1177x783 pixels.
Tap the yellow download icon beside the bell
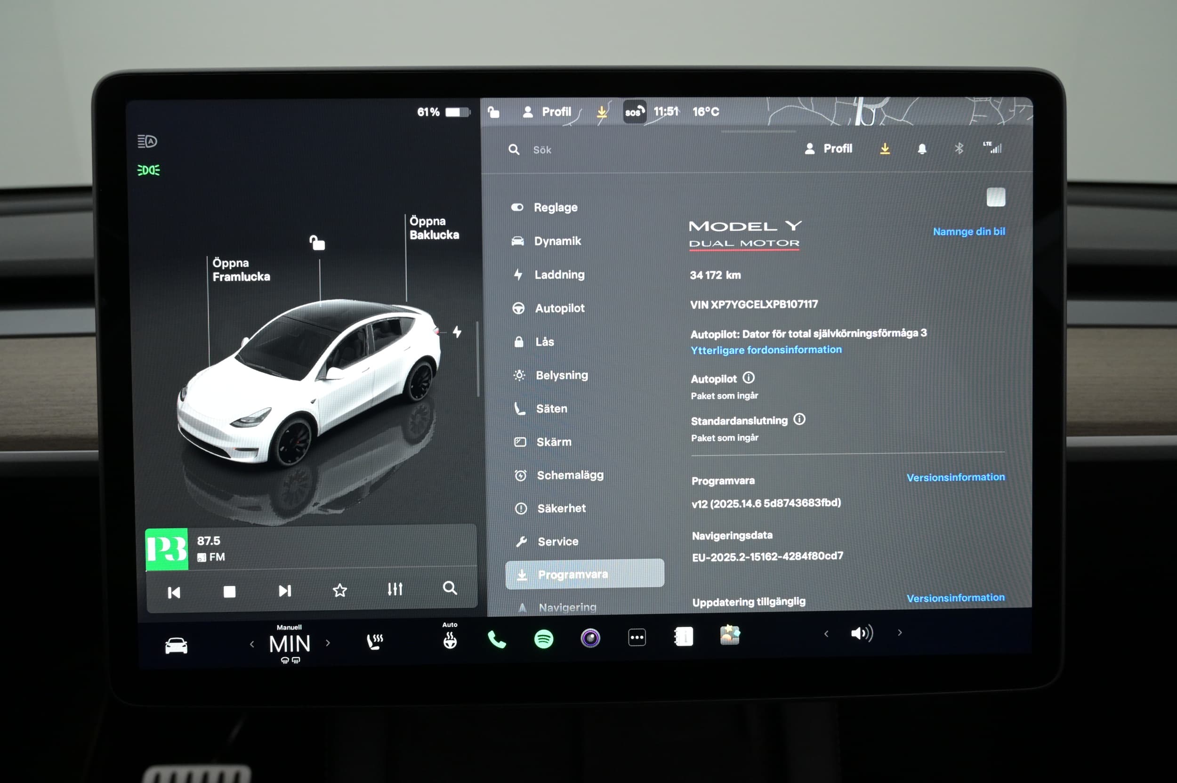tap(884, 149)
